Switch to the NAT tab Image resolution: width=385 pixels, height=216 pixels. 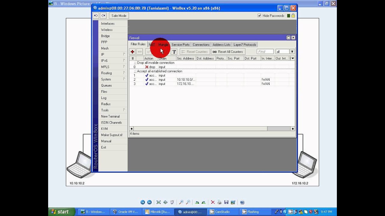(152, 45)
